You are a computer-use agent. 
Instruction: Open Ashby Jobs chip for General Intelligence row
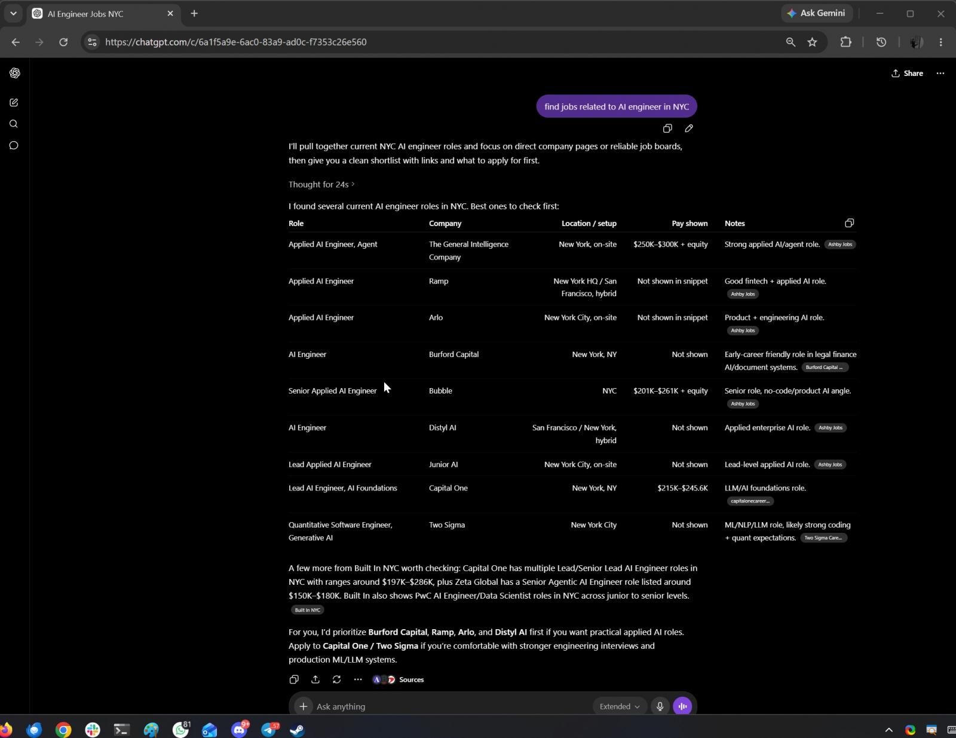pos(840,244)
